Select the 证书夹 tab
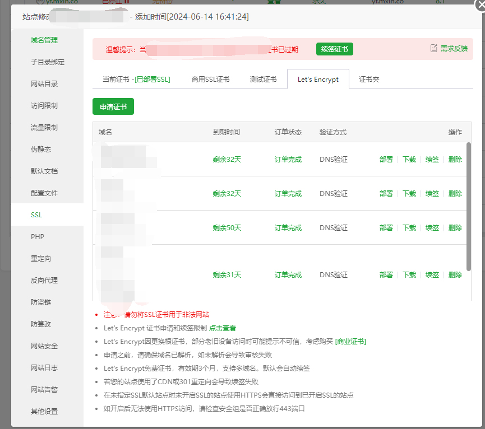The image size is (485, 429). tap(369, 80)
